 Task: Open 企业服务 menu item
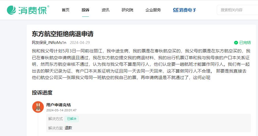click(153, 10)
